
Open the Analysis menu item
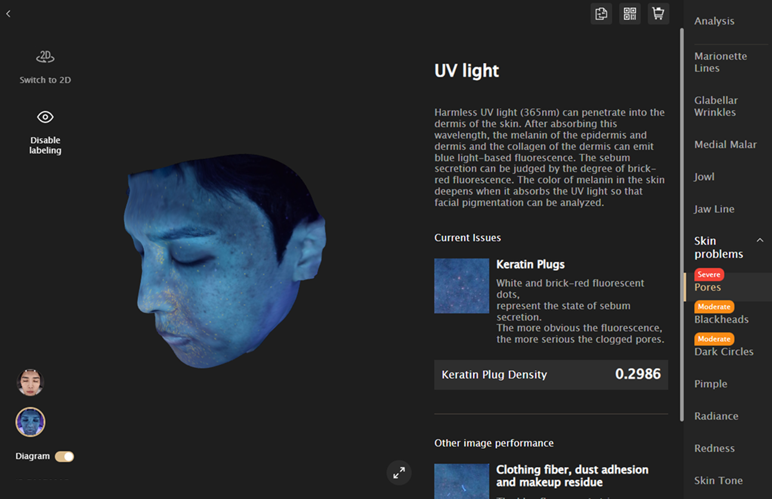pyautogui.click(x=714, y=21)
